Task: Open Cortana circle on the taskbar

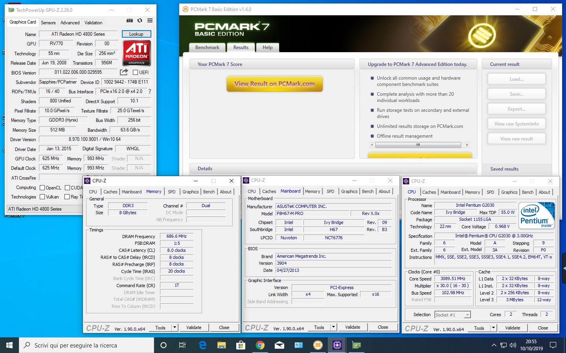Action: [x=164, y=345]
